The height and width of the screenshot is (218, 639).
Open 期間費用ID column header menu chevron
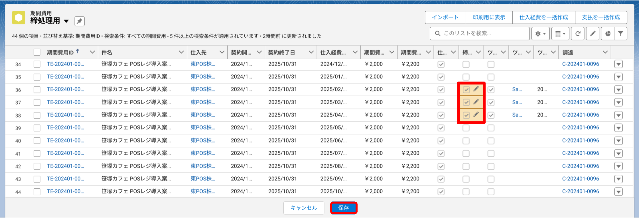click(x=92, y=52)
